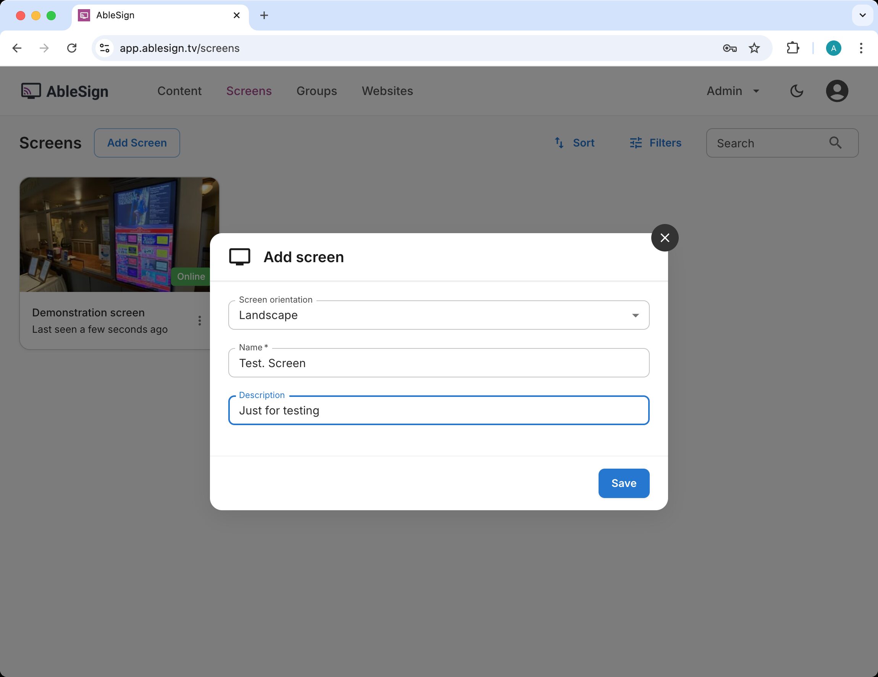Viewport: 878px width, 677px height.
Task: Open the user account avatar menu
Action: 837,91
